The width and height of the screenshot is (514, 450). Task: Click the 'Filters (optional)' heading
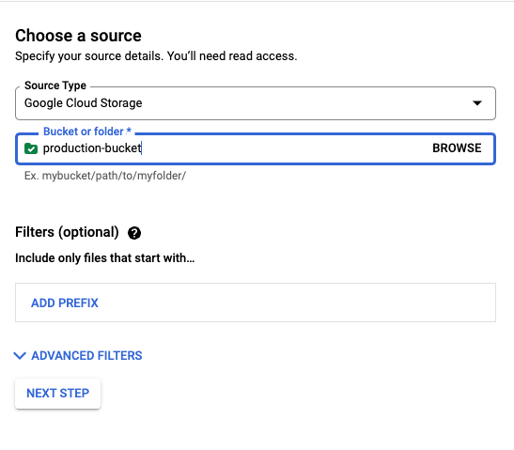pos(67,232)
